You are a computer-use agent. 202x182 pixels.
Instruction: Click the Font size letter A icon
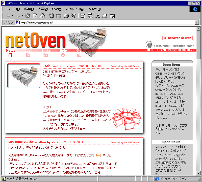click(x=98, y=16)
